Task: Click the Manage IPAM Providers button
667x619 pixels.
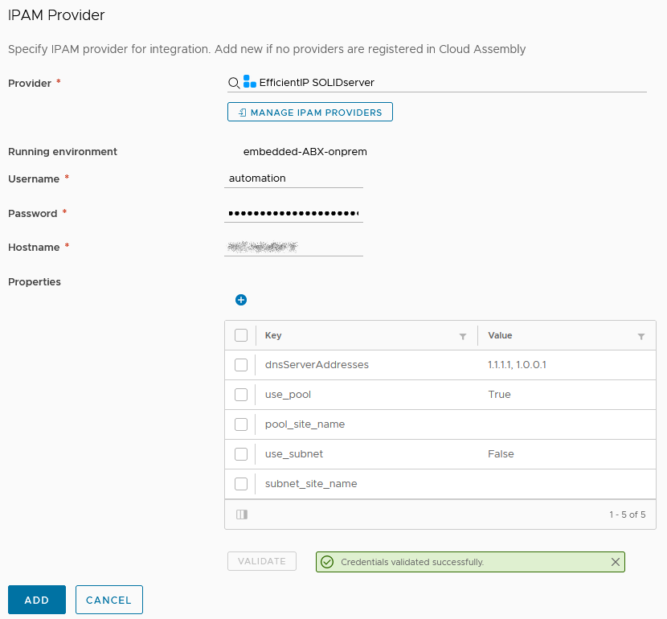Action: pyautogui.click(x=310, y=112)
